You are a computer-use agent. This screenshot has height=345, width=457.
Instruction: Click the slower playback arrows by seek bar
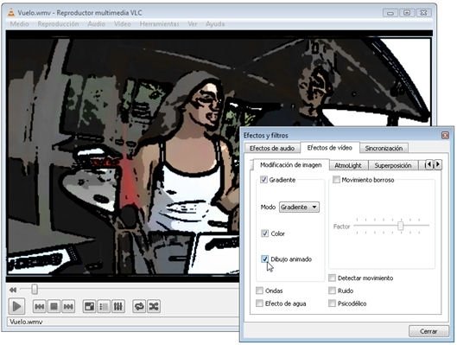pos(13,290)
